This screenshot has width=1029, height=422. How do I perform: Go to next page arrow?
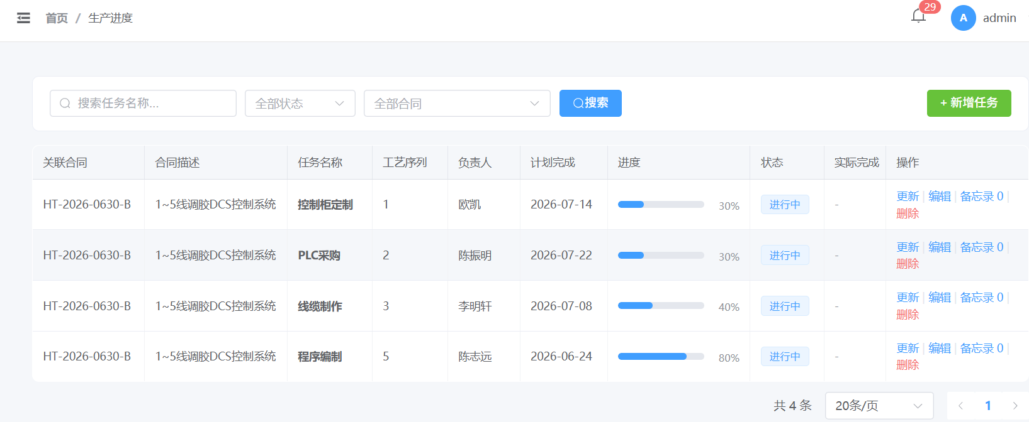1015,406
